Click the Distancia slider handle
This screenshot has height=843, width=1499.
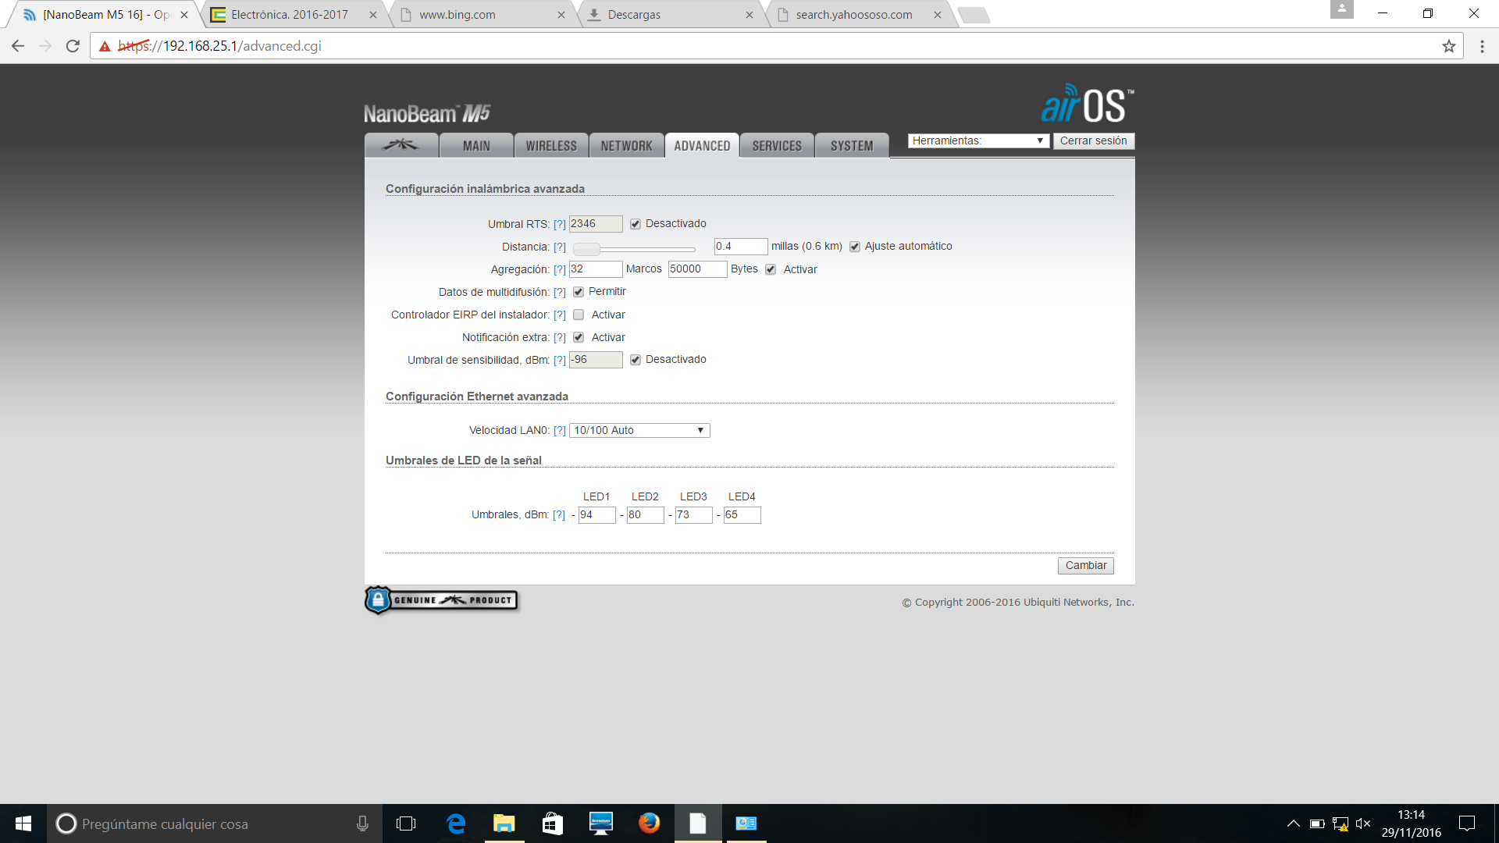click(x=586, y=249)
